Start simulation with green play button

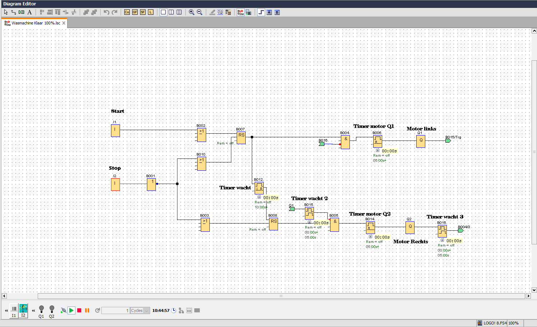pyautogui.click(x=71, y=310)
